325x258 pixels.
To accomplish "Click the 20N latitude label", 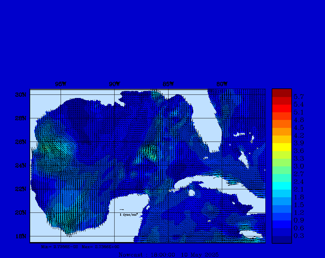I will click(x=21, y=213).
